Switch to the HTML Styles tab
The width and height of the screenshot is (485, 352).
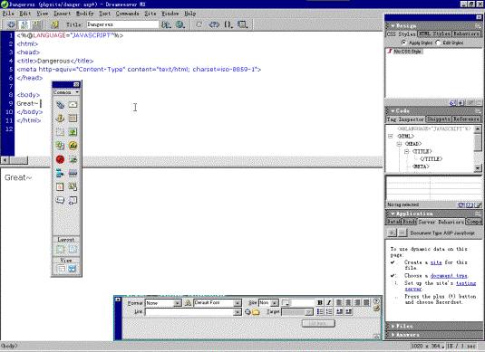click(x=434, y=33)
